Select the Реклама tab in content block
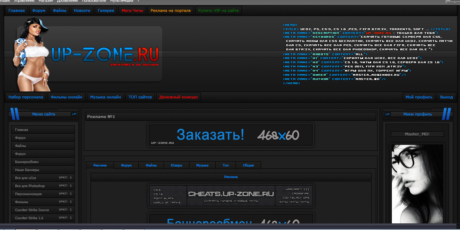 tap(100, 165)
